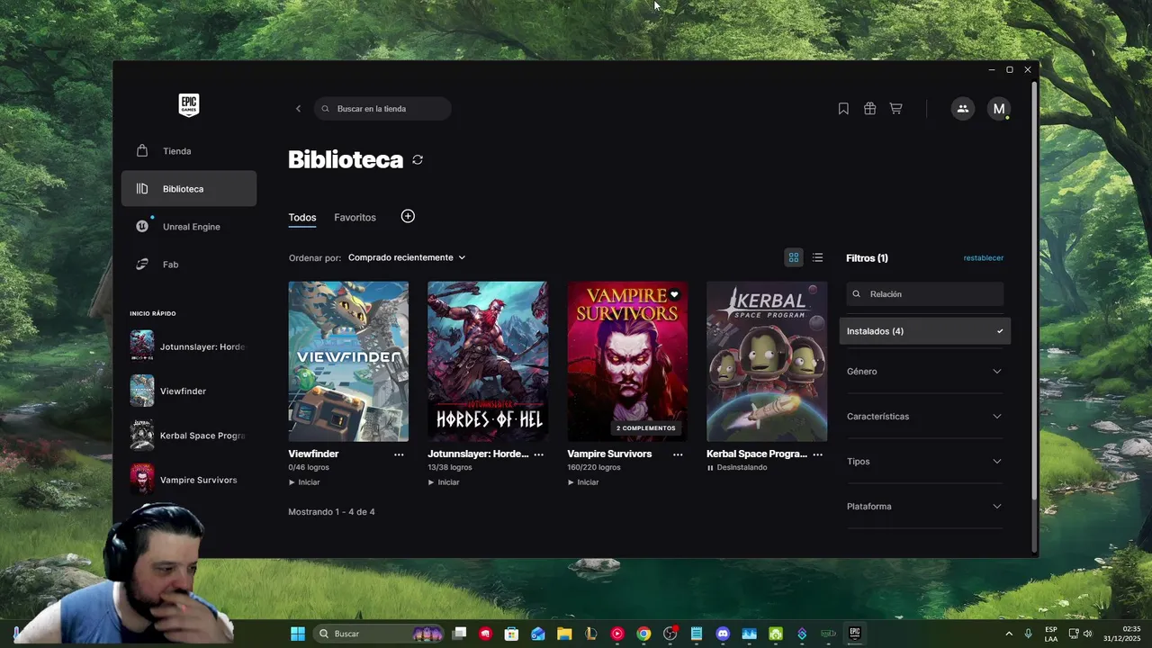Show hidden system tray icons
Image resolution: width=1152 pixels, height=648 pixels.
point(1008,634)
